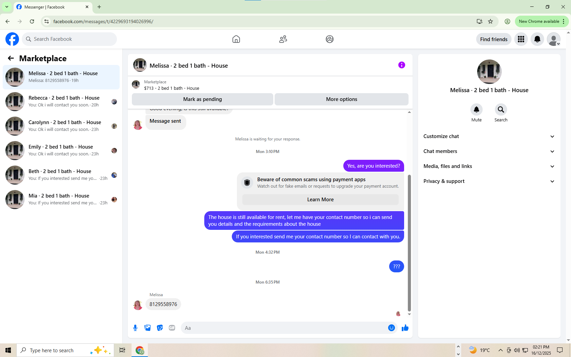Click Melissa's avatar beside 8129558976 message
Viewport: 571px width, 357px height.
[138, 305]
